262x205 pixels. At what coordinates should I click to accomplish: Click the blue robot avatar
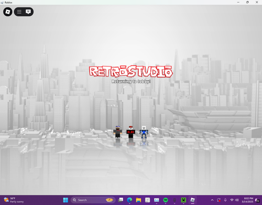[144, 132]
